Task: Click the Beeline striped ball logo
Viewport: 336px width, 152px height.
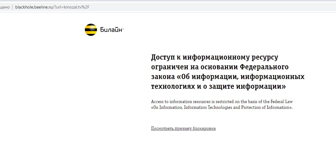Action: pyautogui.click(x=91, y=30)
